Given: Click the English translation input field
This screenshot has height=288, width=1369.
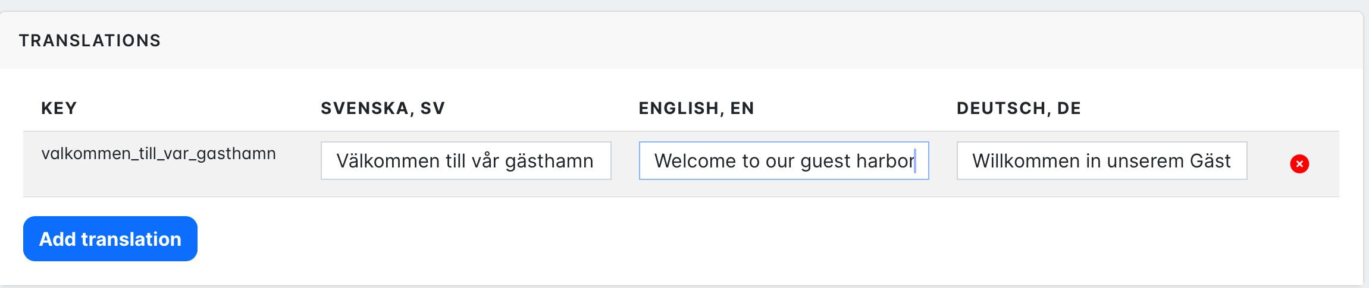Looking at the screenshot, I should 784,160.
